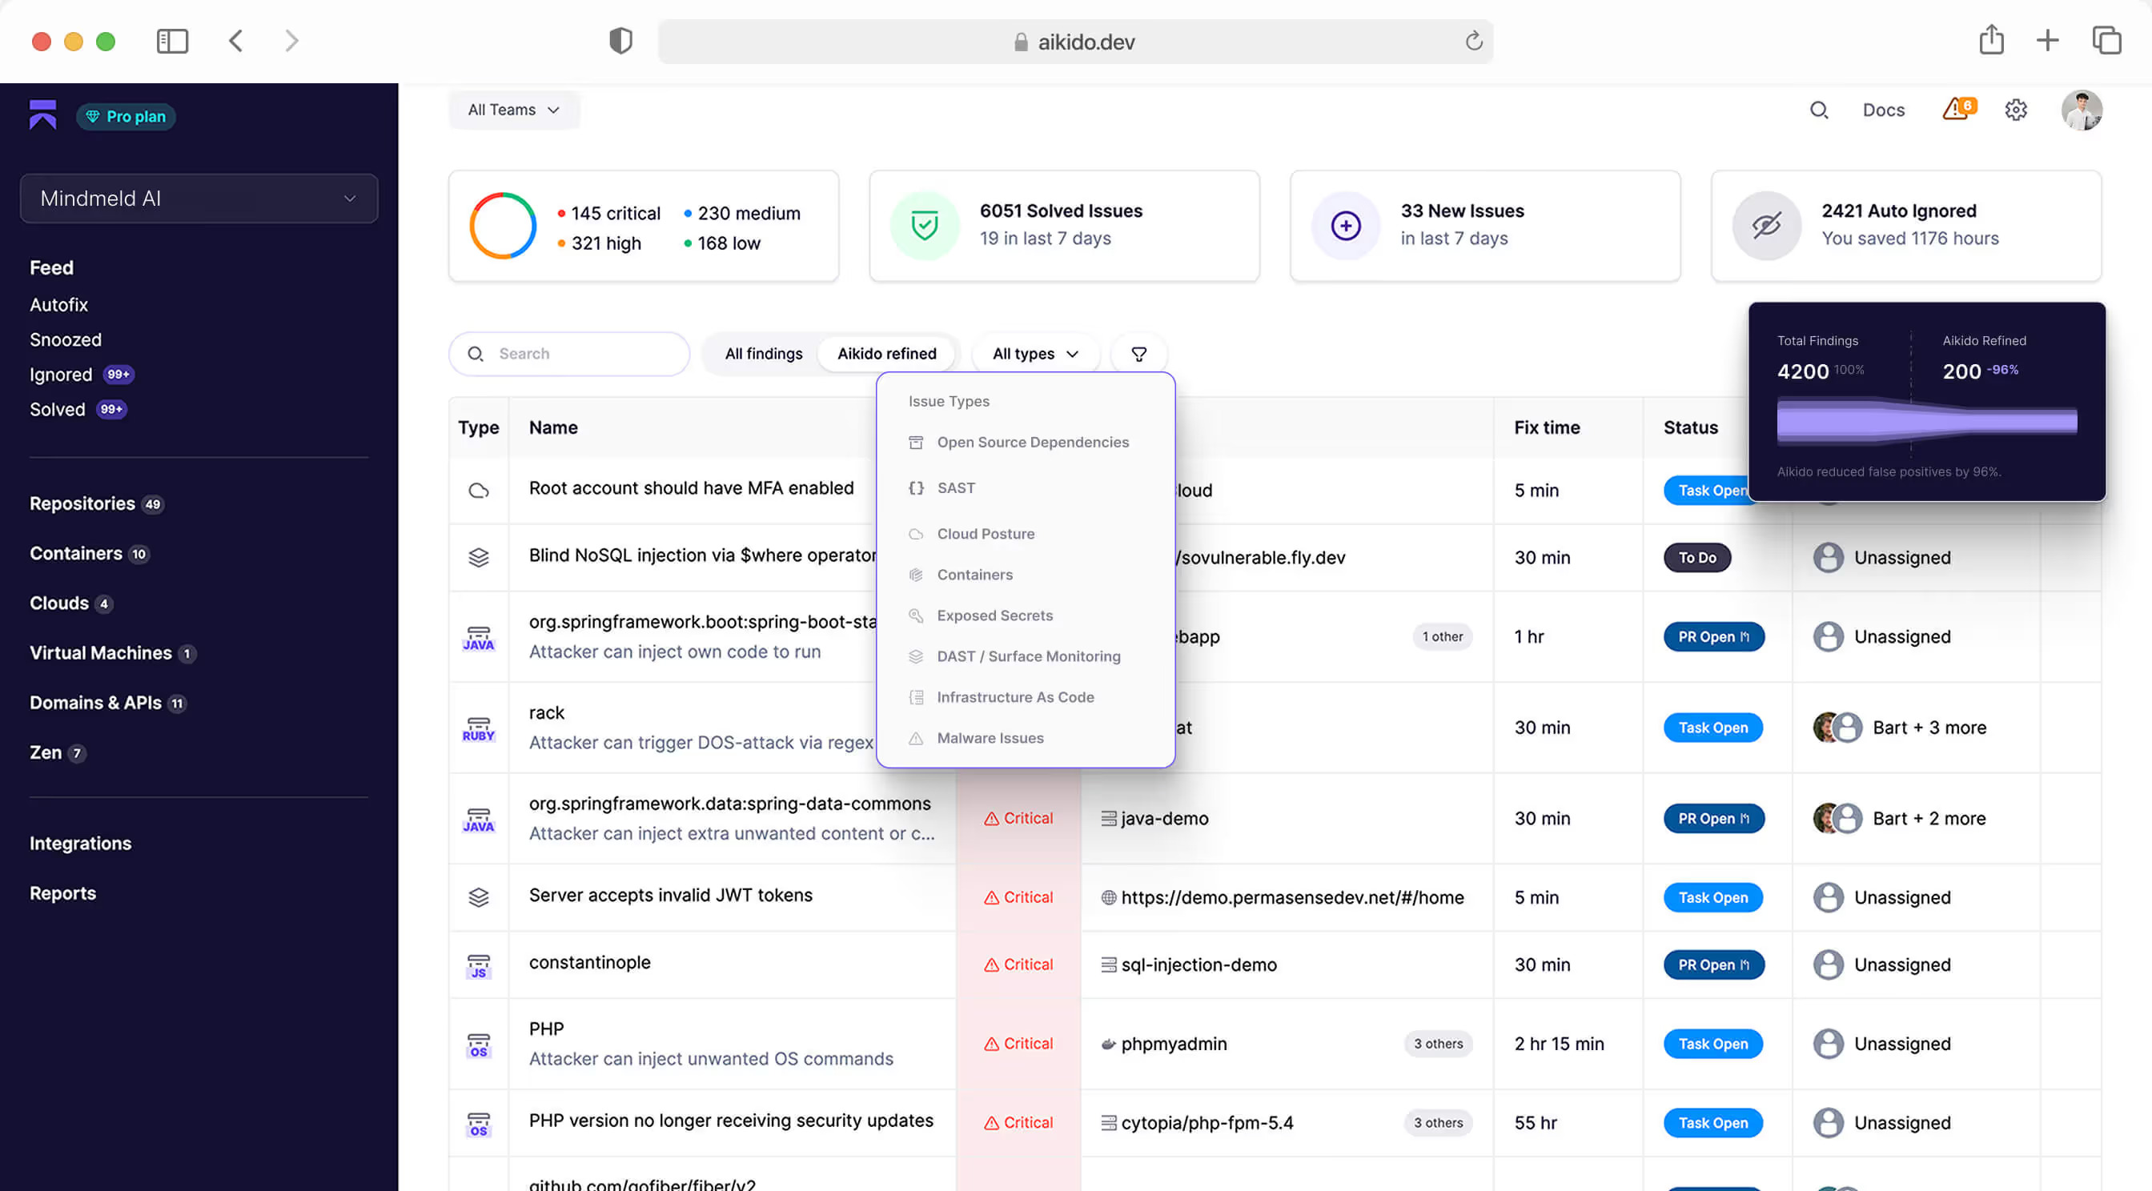Image resolution: width=2152 pixels, height=1191 pixels.
Task: Click the Aikido logo in sidebar
Action: [x=42, y=115]
